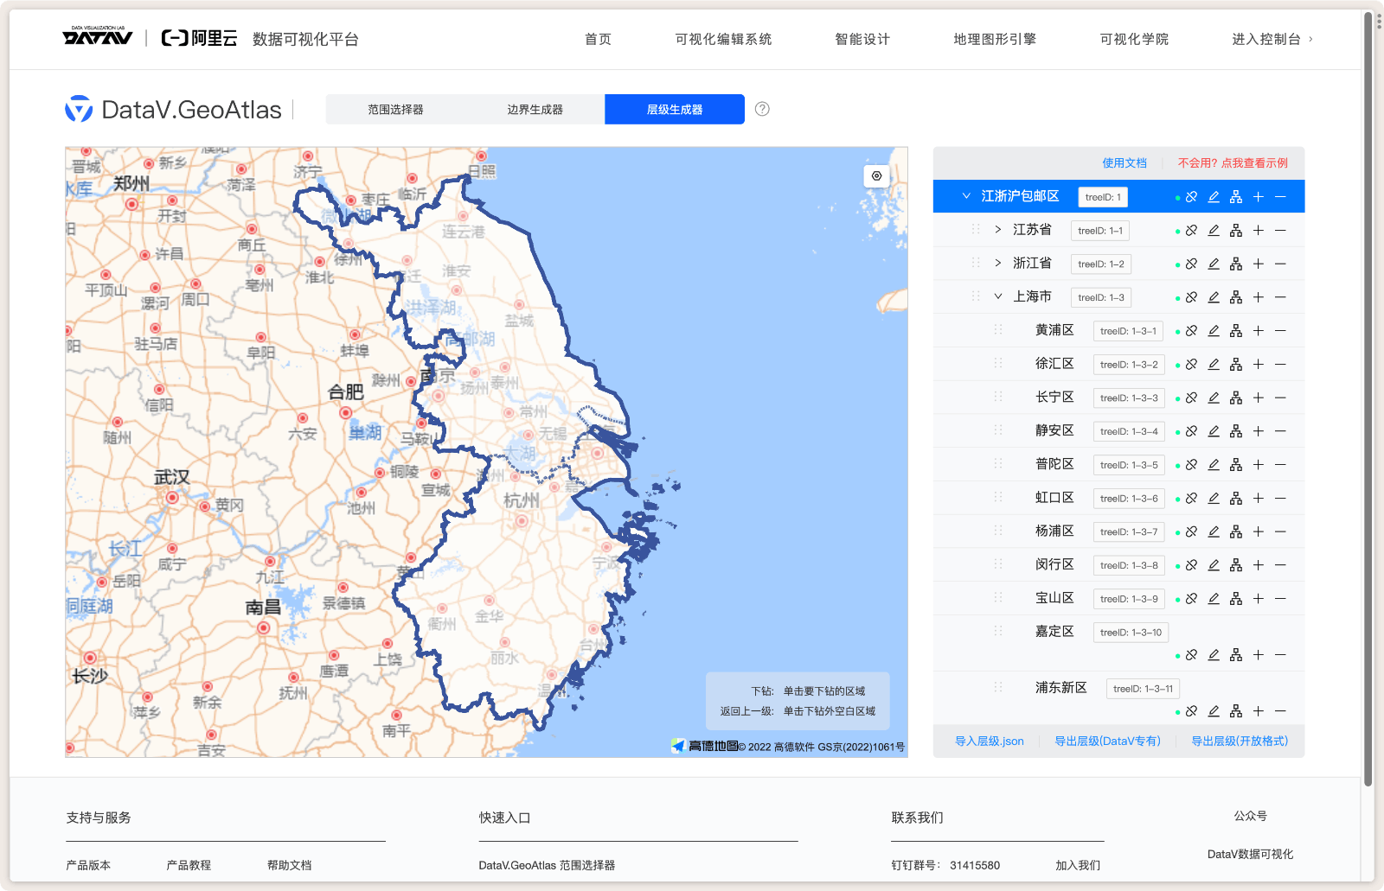This screenshot has height=891, width=1384.
Task: Click the drag handle beside 宝山区
Action: 998,598
